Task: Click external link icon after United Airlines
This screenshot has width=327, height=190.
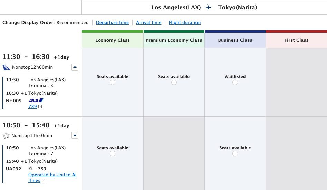Action: click(x=44, y=181)
